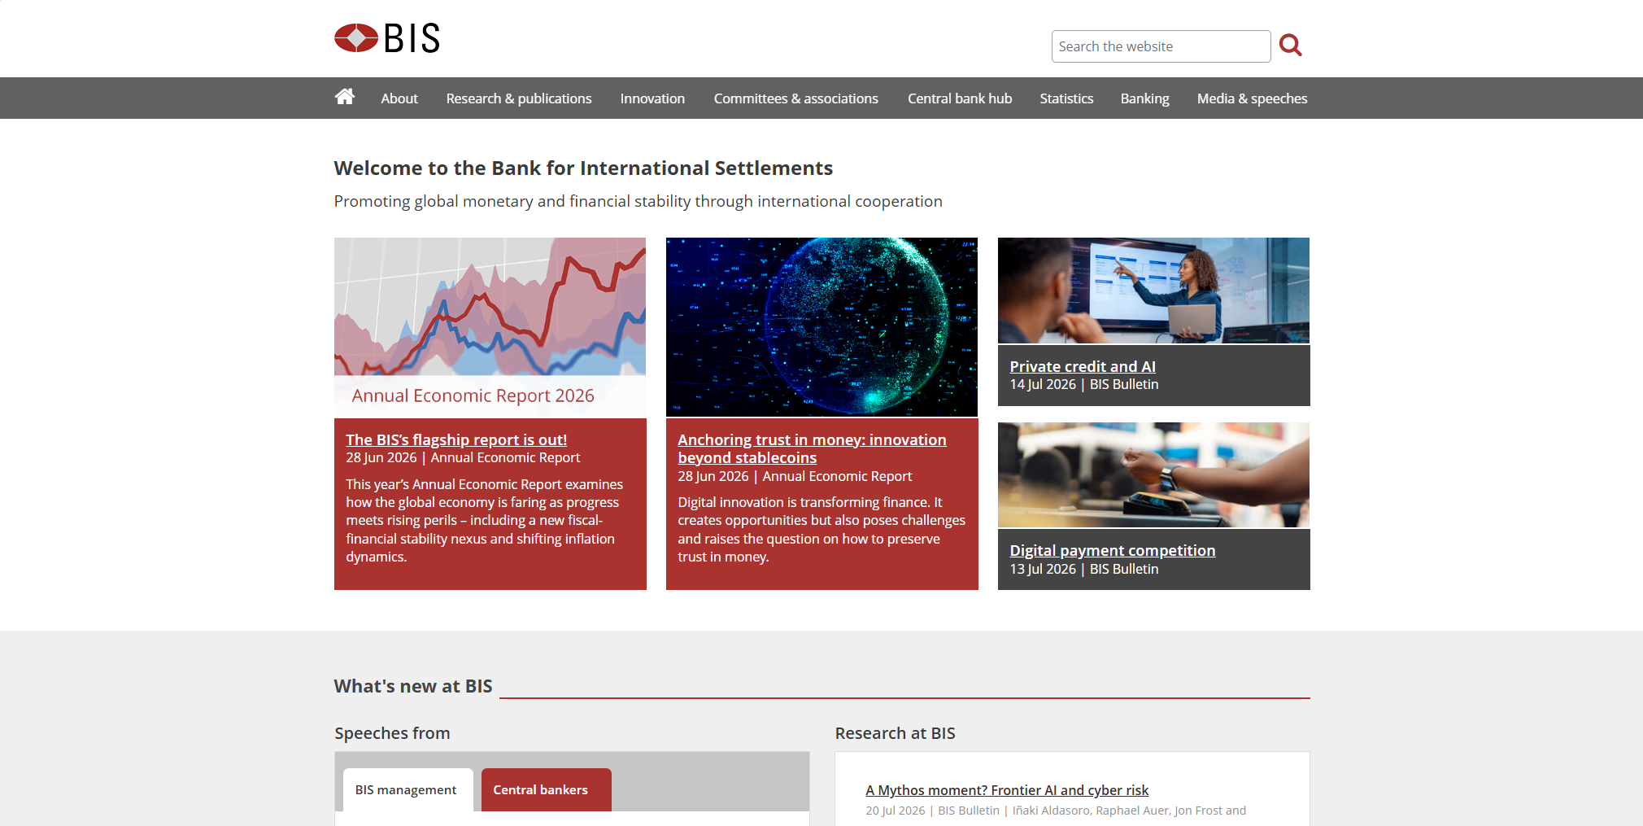Switch to the Central bankers tab
The width and height of the screenshot is (1643, 826).
[x=546, y=789]
